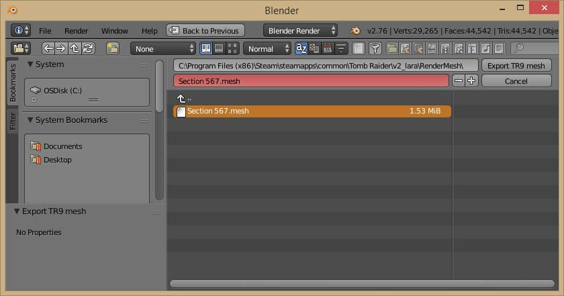Switch to thumbnail display mode
This screenshot has width=564, height=296.
[x=232, y=48]
